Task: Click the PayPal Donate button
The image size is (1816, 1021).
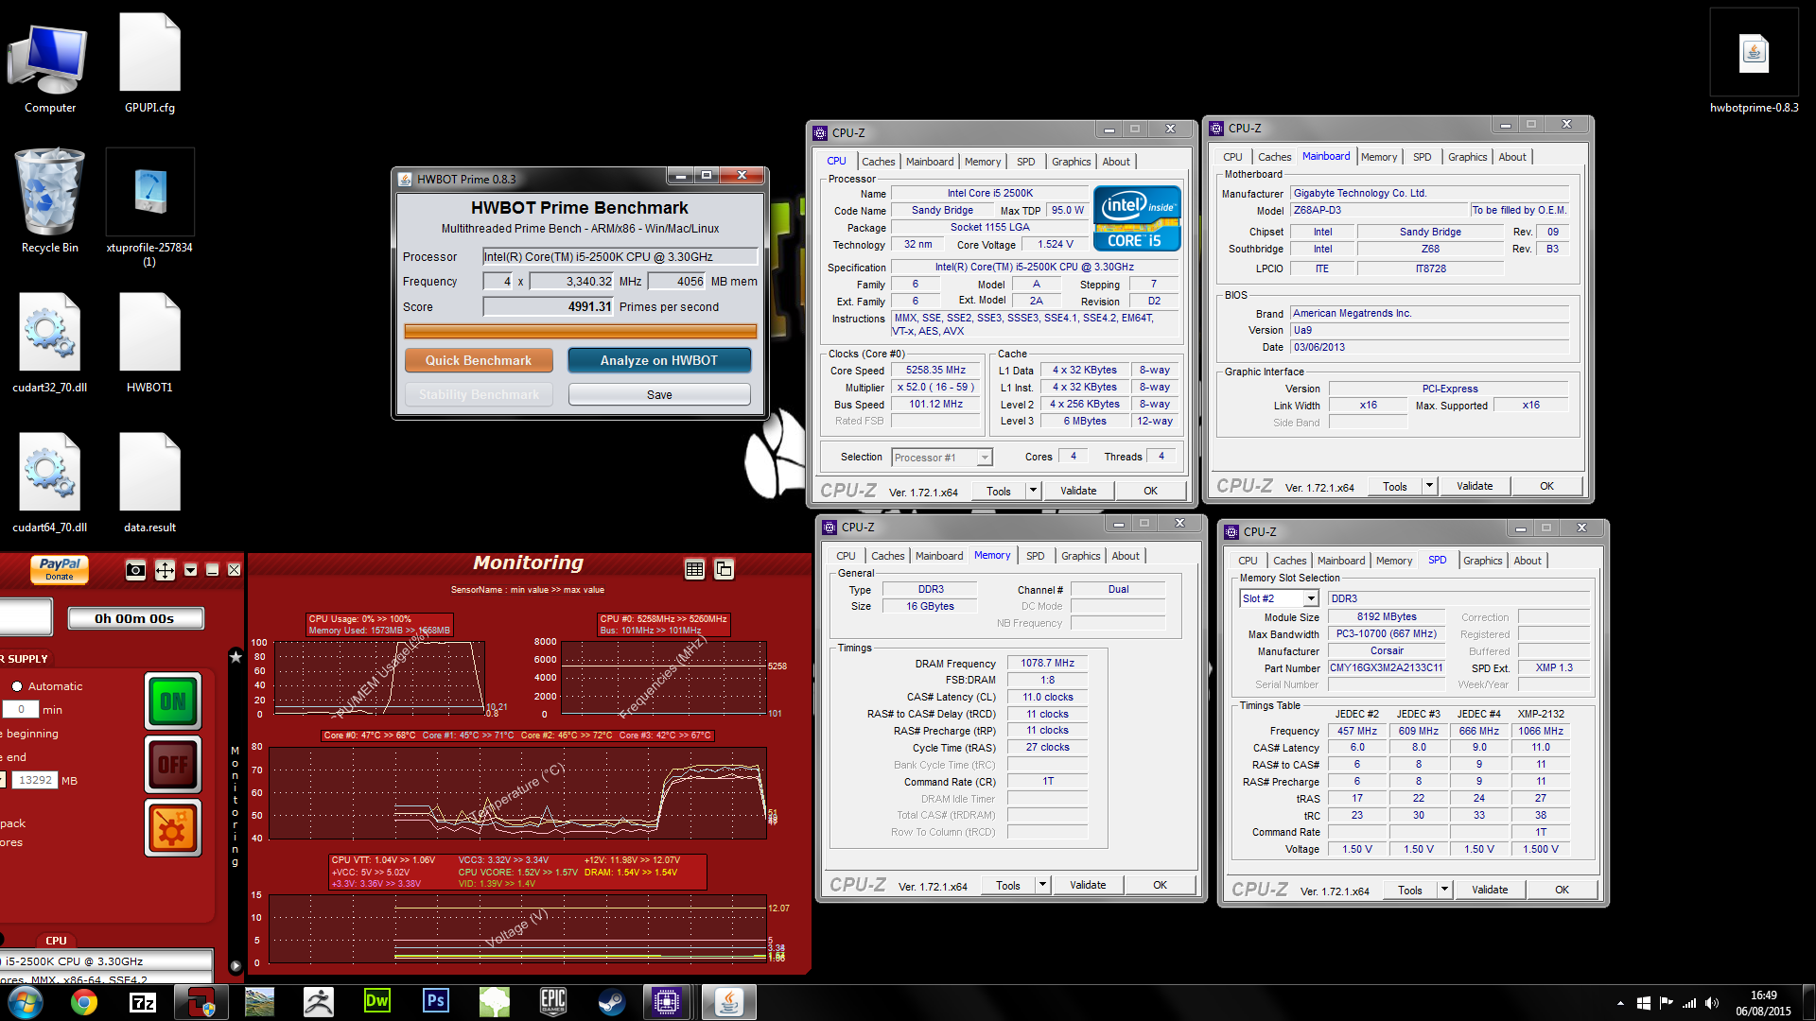Action: point(60,569)
